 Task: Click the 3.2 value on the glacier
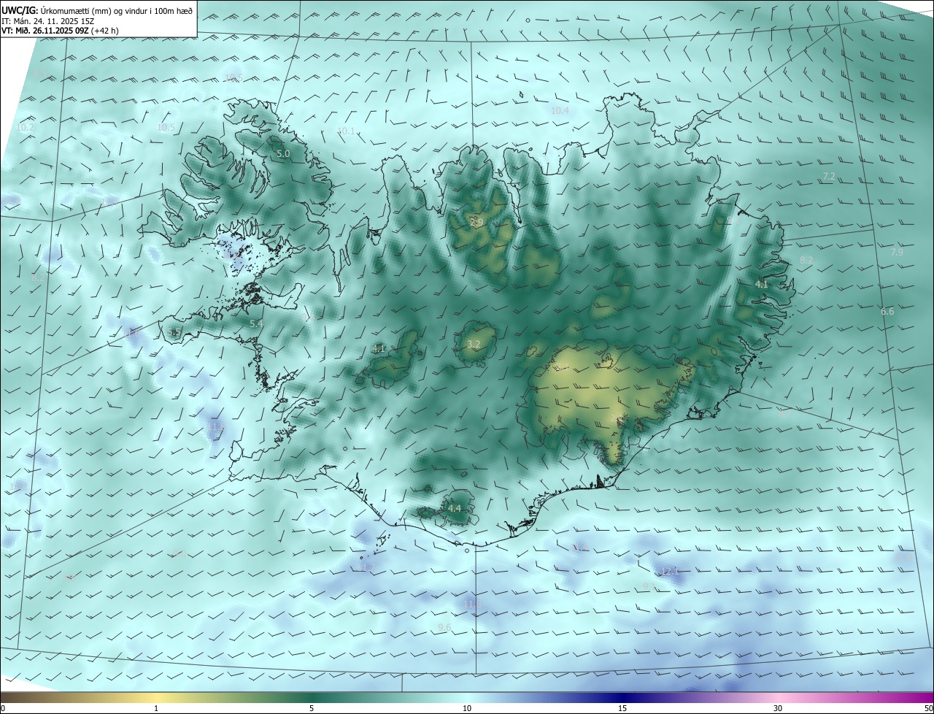pos(474,344)
